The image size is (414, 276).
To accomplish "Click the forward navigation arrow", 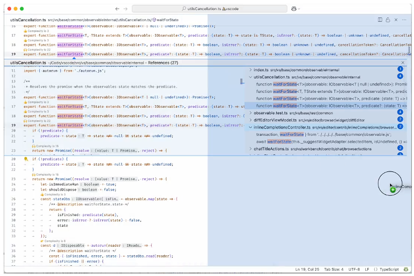I will [x=125, y=9].
